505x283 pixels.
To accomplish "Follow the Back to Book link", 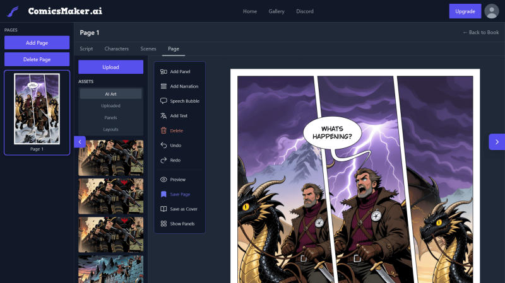I will click(x=481, y=33).
